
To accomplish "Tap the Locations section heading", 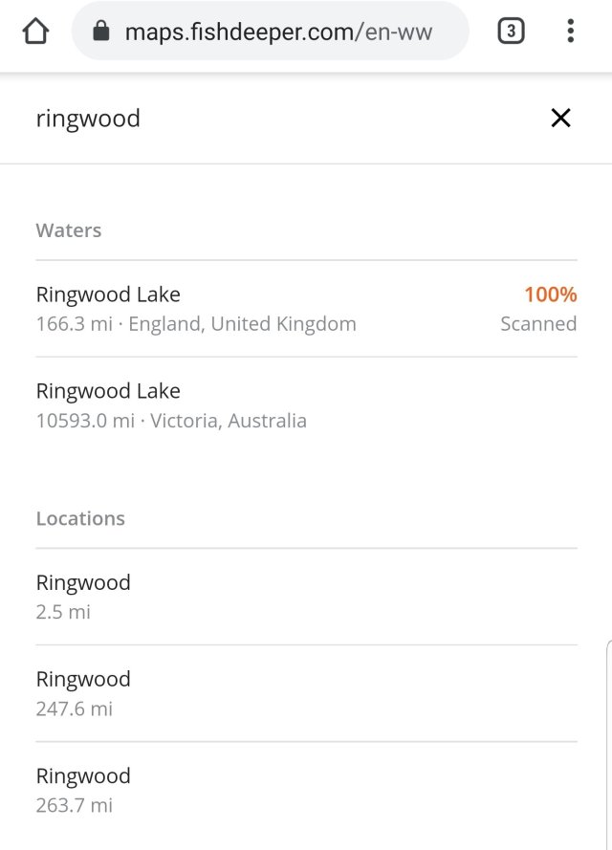I will point(80,518).
